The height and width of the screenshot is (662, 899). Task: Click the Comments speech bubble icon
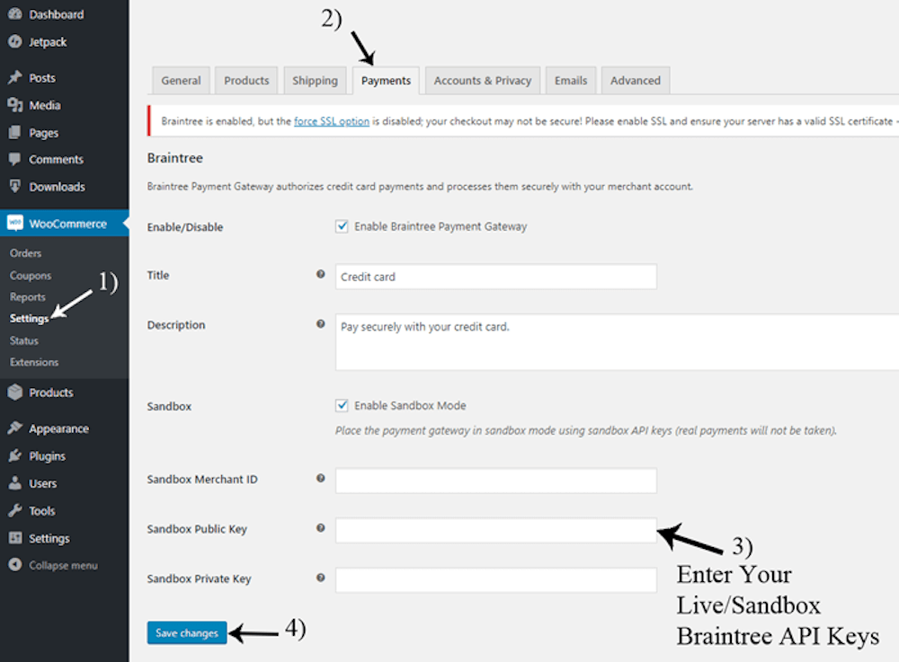click(15, 159)
